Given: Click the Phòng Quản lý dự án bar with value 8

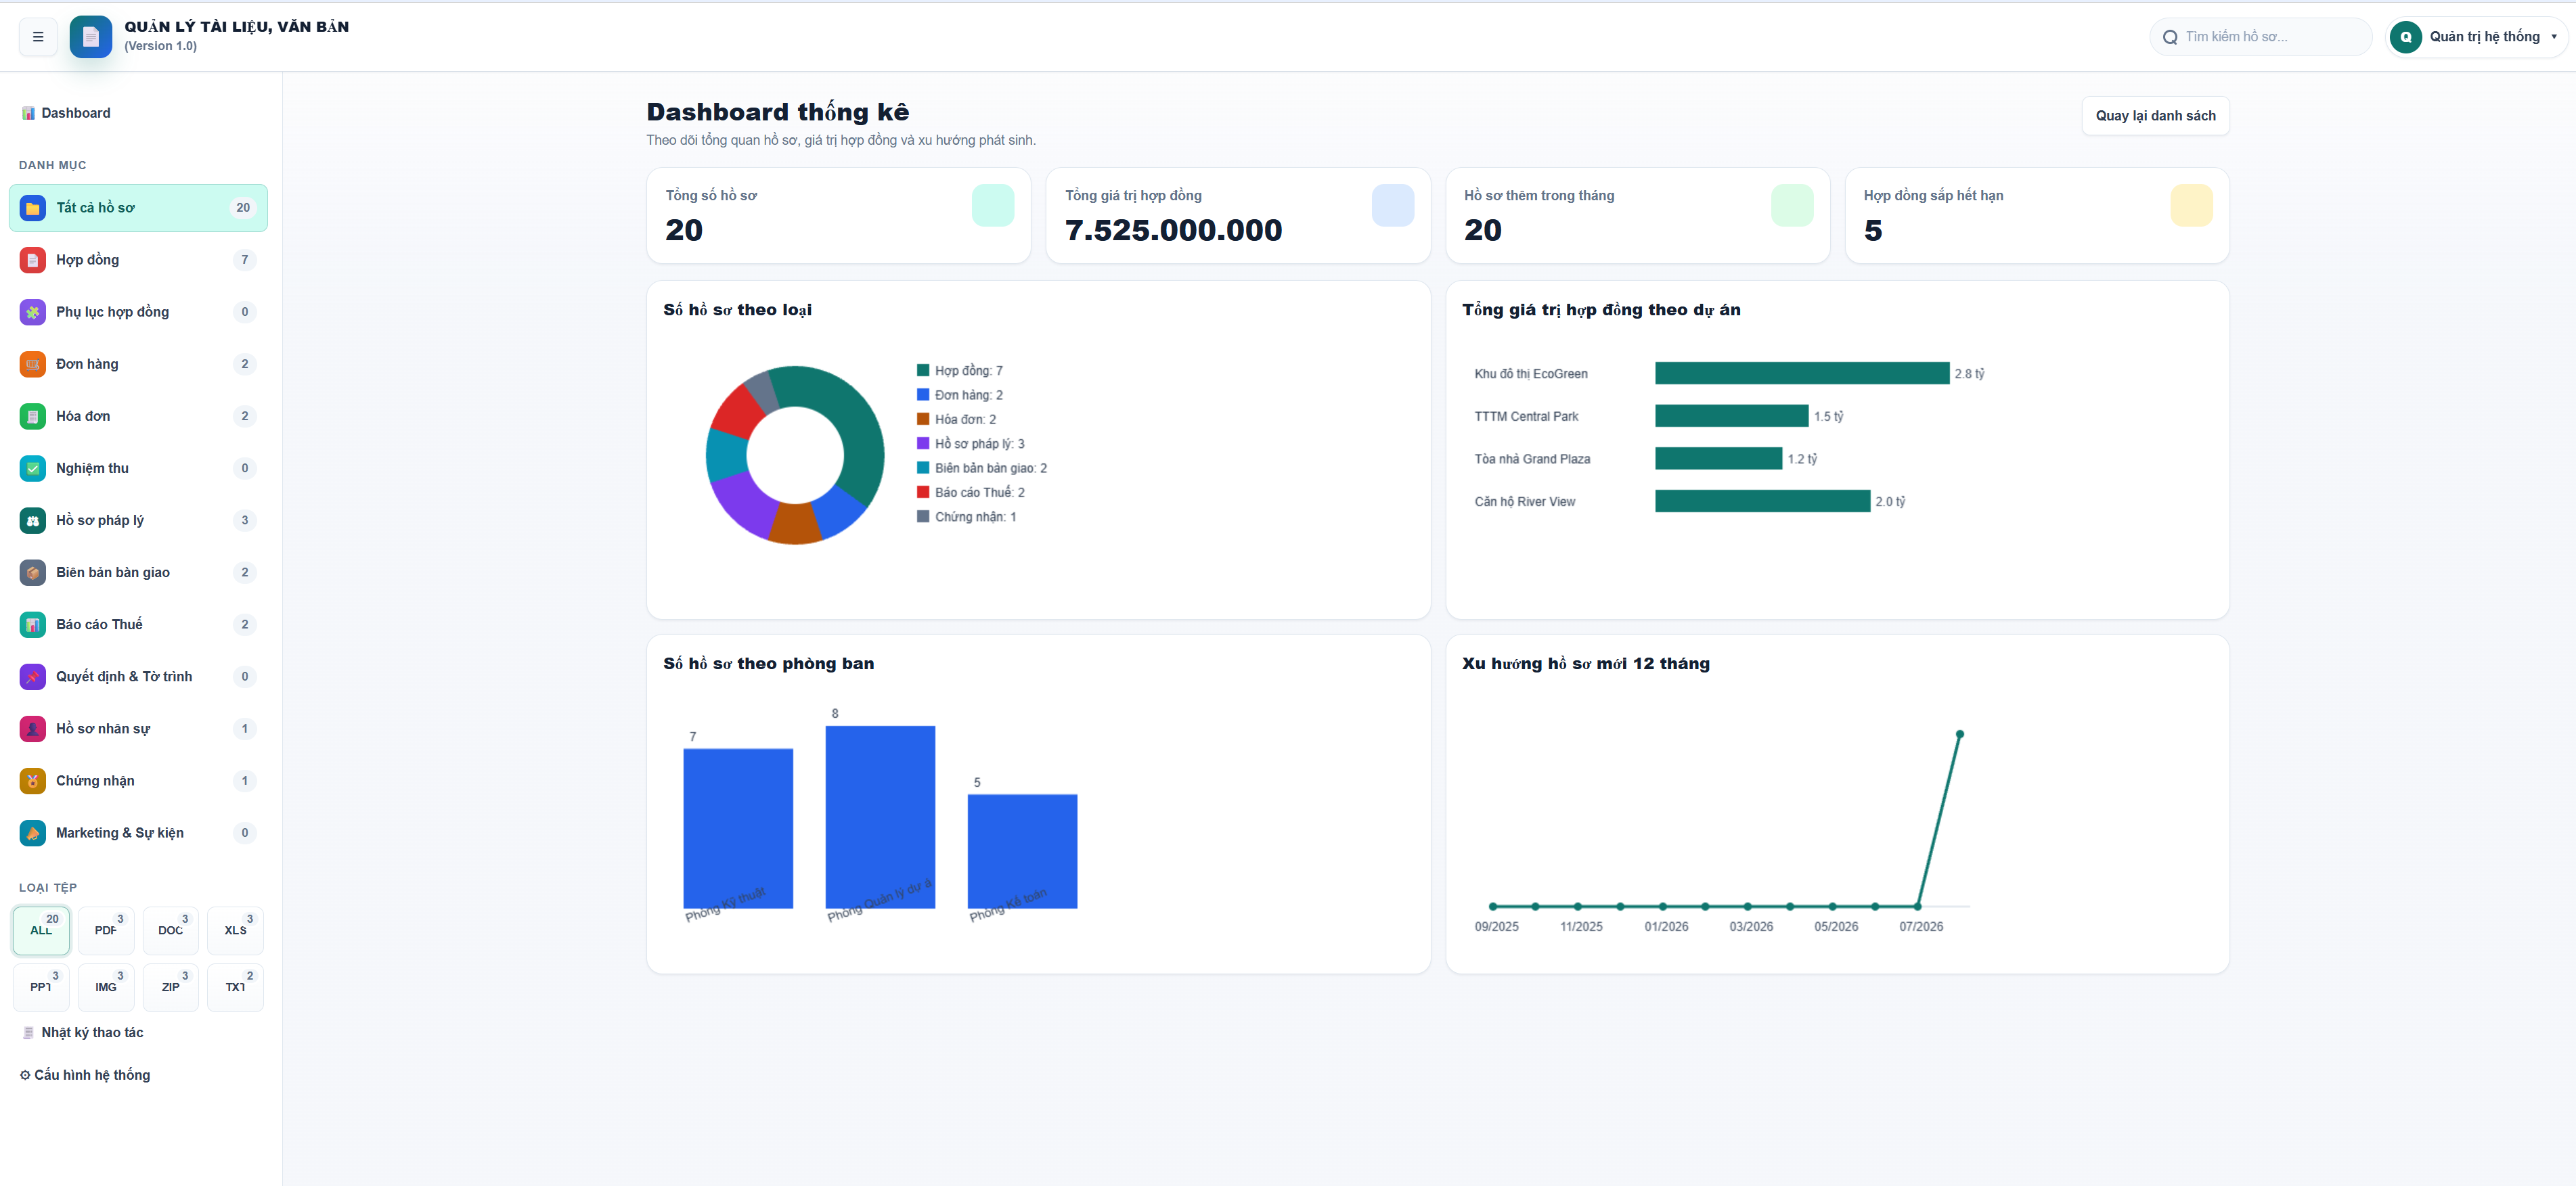Looking at the screenshot, I should (x=880, y=817).
